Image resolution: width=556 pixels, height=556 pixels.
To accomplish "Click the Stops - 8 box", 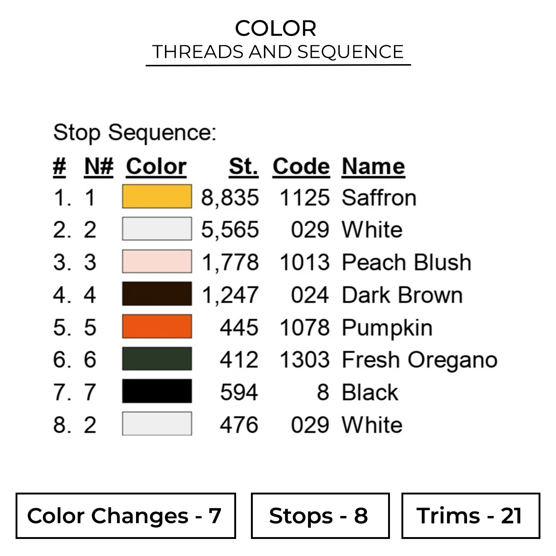I will 320,516.
